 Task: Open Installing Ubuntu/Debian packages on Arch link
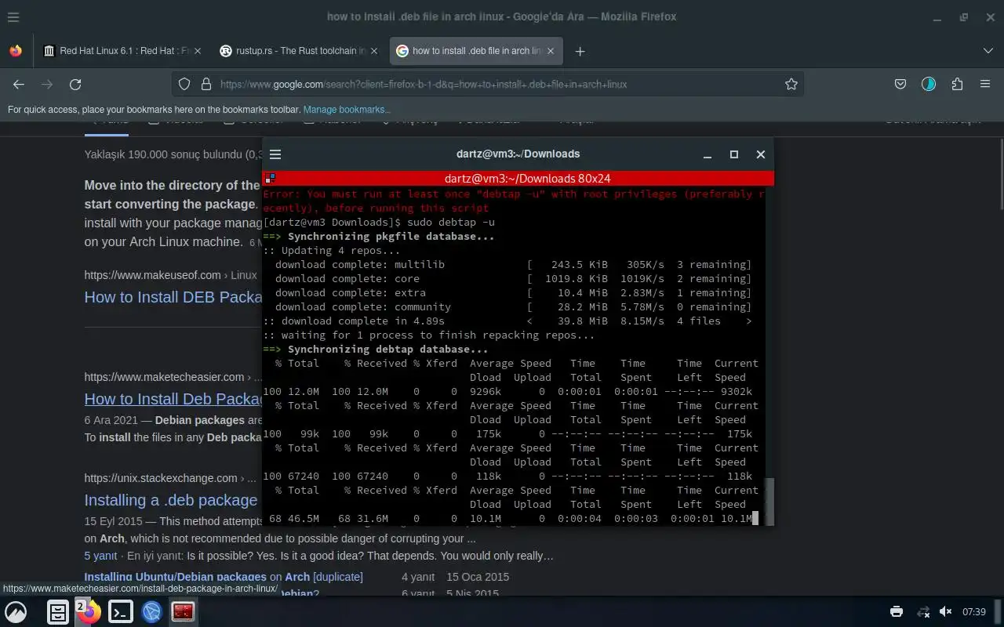click(x=224, y=577)
